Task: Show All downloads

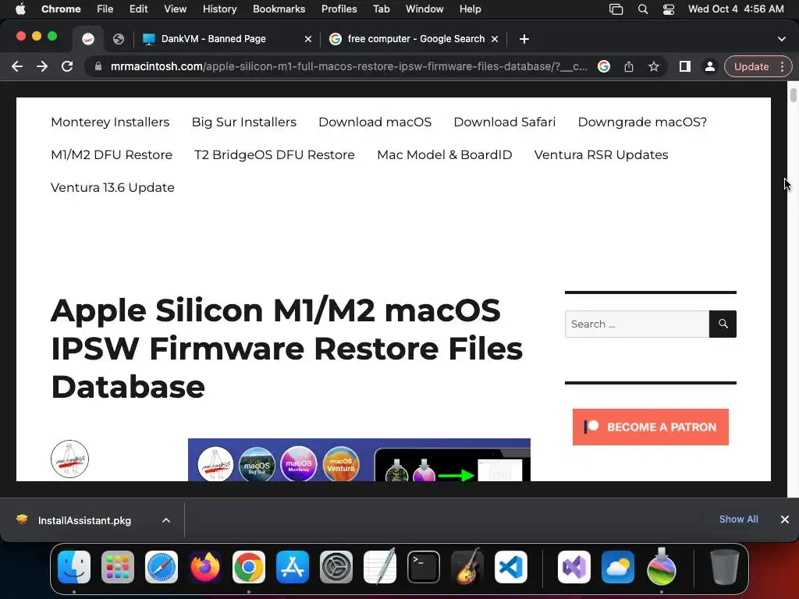Action: tap(738, 519)
